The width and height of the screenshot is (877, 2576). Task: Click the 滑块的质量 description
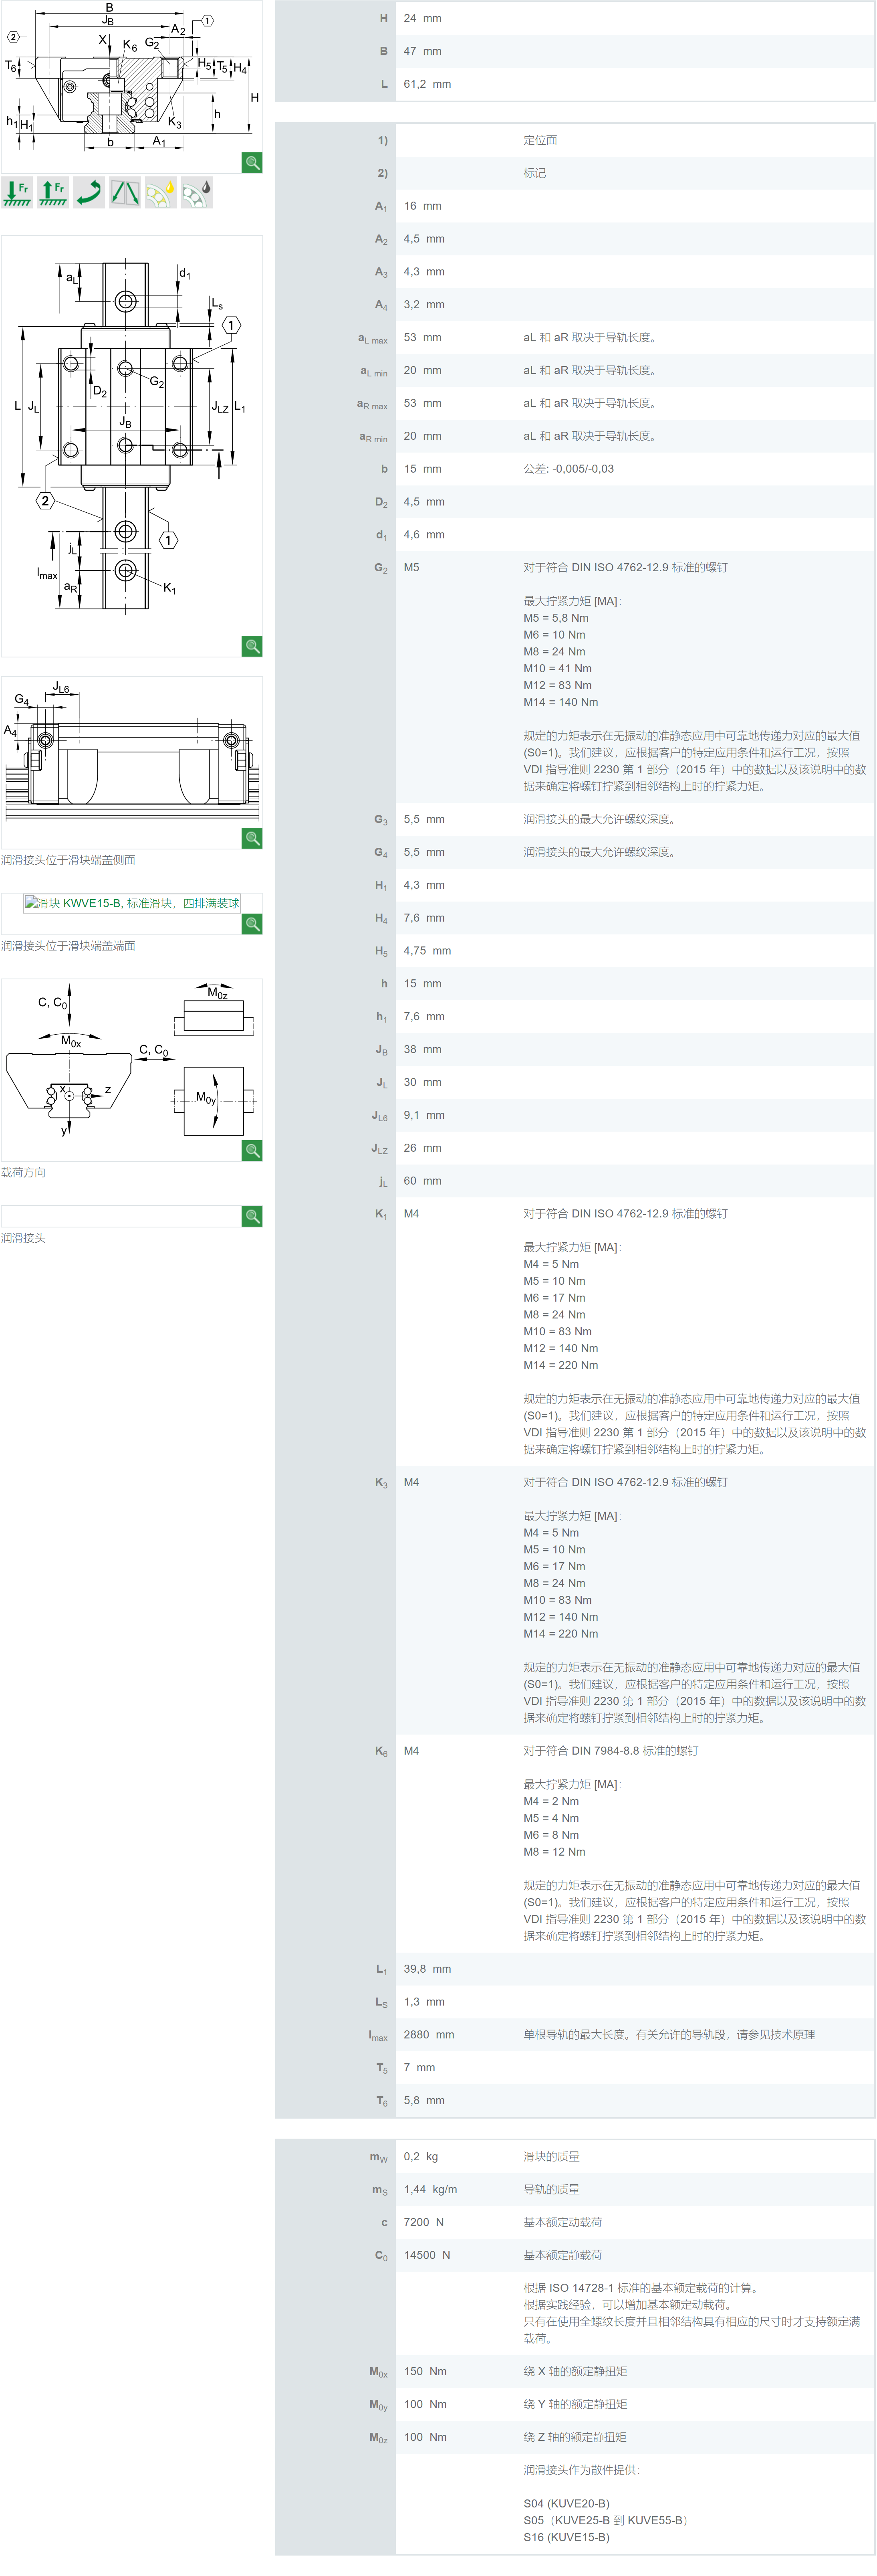tap(551, 2157)
